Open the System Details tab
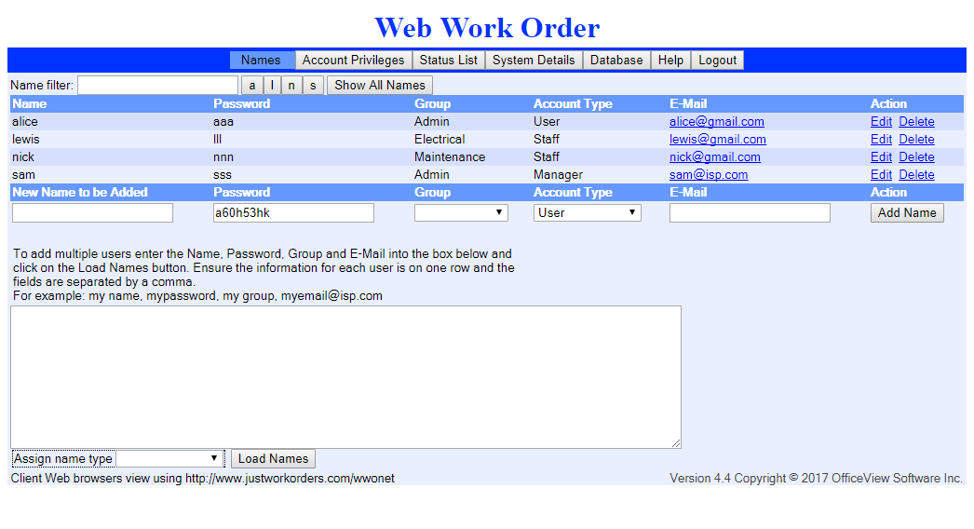Viewport: 974px width, 529px height. click(534, 61)
